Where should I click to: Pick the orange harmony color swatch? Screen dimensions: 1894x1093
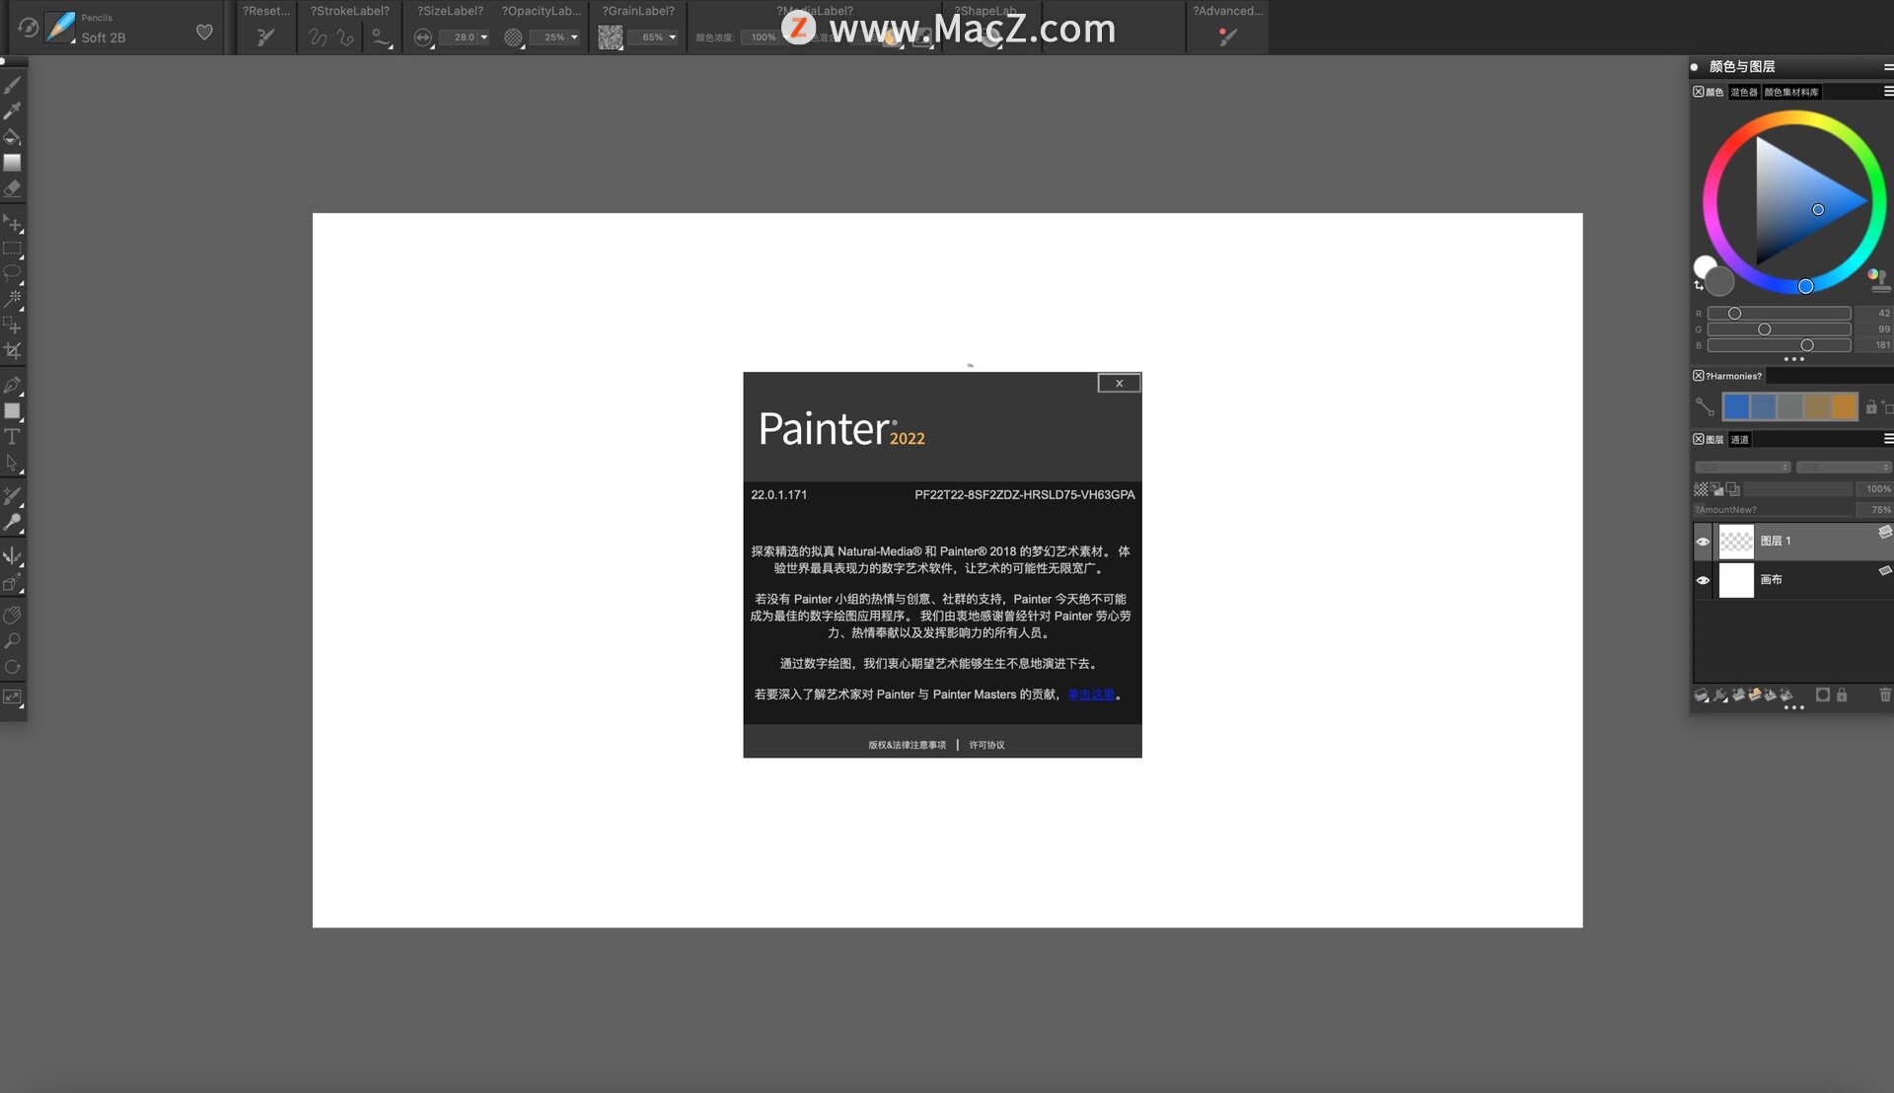[x=1843, y=406]
